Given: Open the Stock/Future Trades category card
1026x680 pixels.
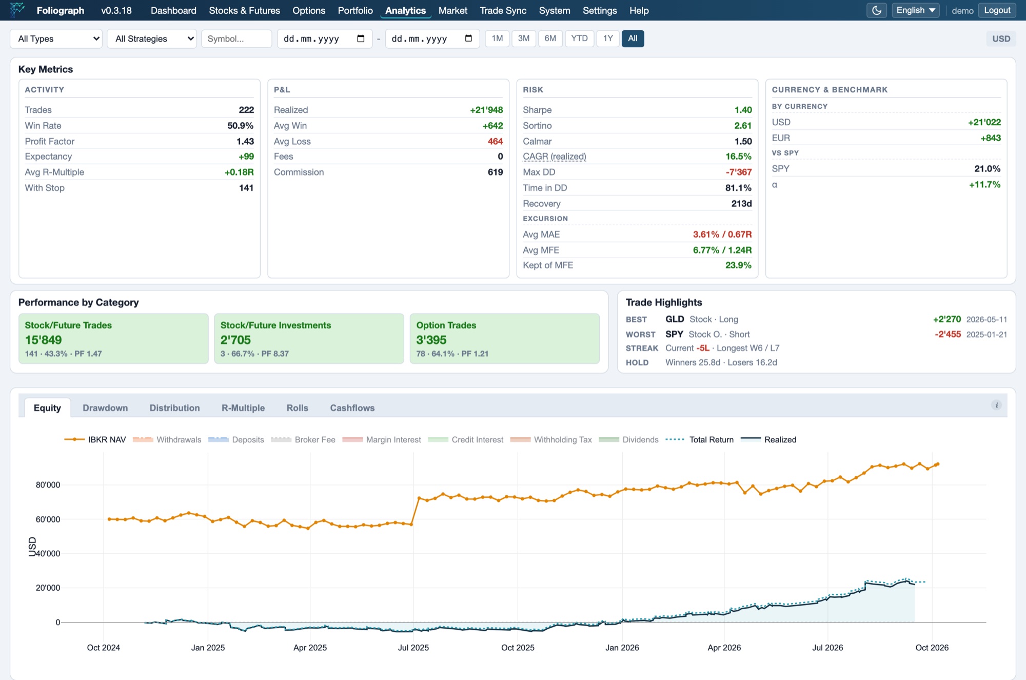Looking at the screenshot, I should click(113, 339).
